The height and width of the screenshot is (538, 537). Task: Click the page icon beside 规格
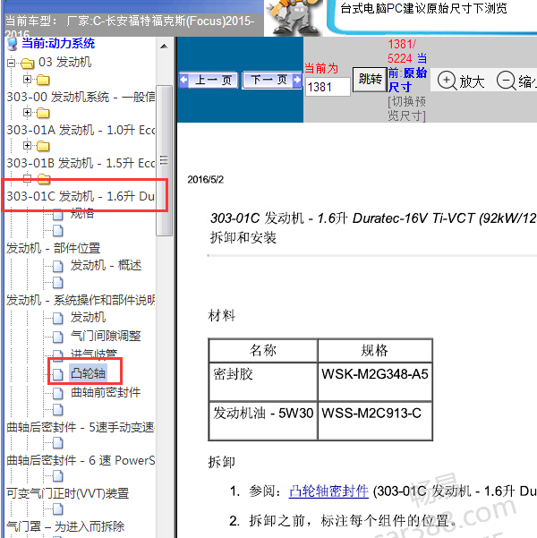pos(58,214)
